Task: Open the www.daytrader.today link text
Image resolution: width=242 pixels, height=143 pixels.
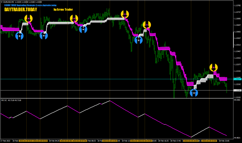Action: 47,5
